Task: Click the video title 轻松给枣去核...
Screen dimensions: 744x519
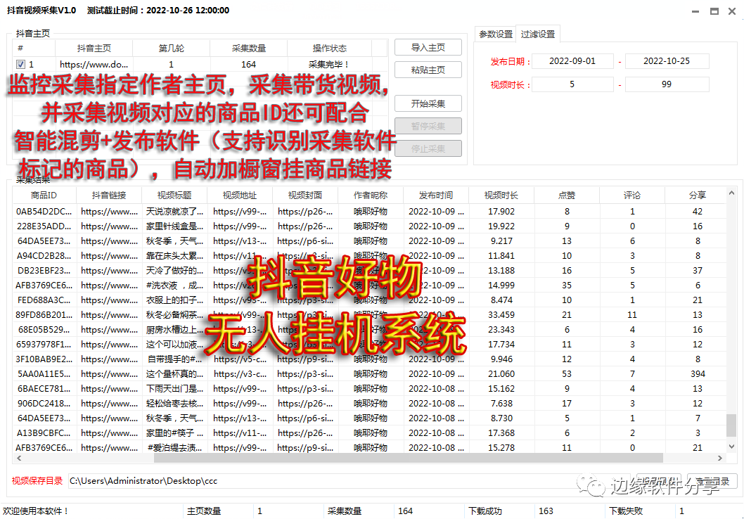Action: tap(174, 403)
